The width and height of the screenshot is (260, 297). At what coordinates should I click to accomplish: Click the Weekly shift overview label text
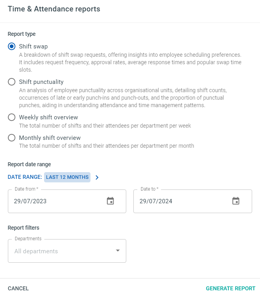pyautogui.click(x=48, y=117)
